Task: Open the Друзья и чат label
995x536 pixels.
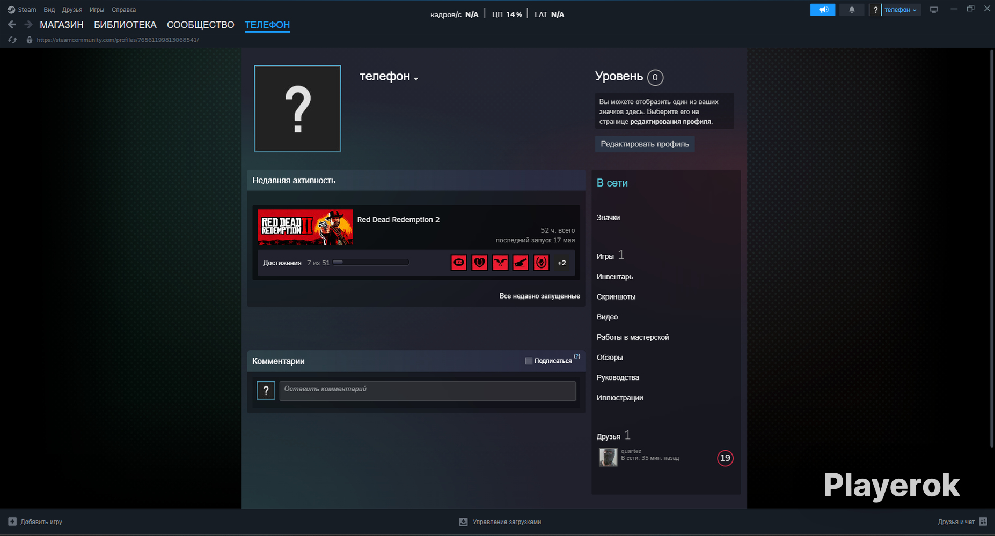Action: (x=956, y=522)
